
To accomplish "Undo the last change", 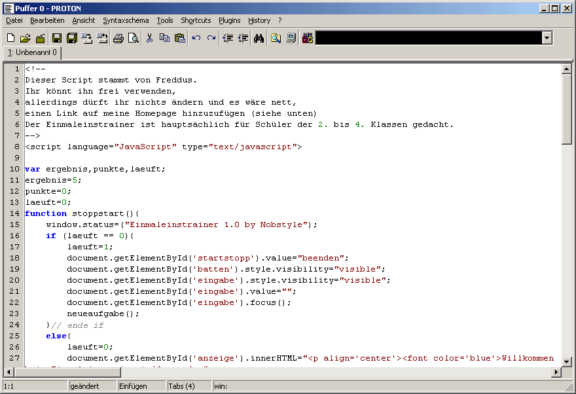I will [x=196, y=39].
